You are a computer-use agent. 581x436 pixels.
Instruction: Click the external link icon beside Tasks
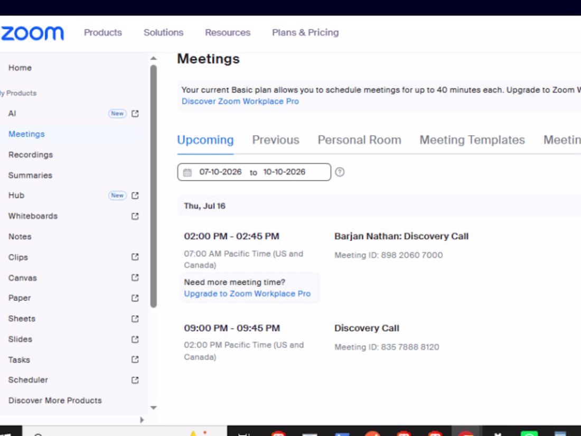[135, 359]
